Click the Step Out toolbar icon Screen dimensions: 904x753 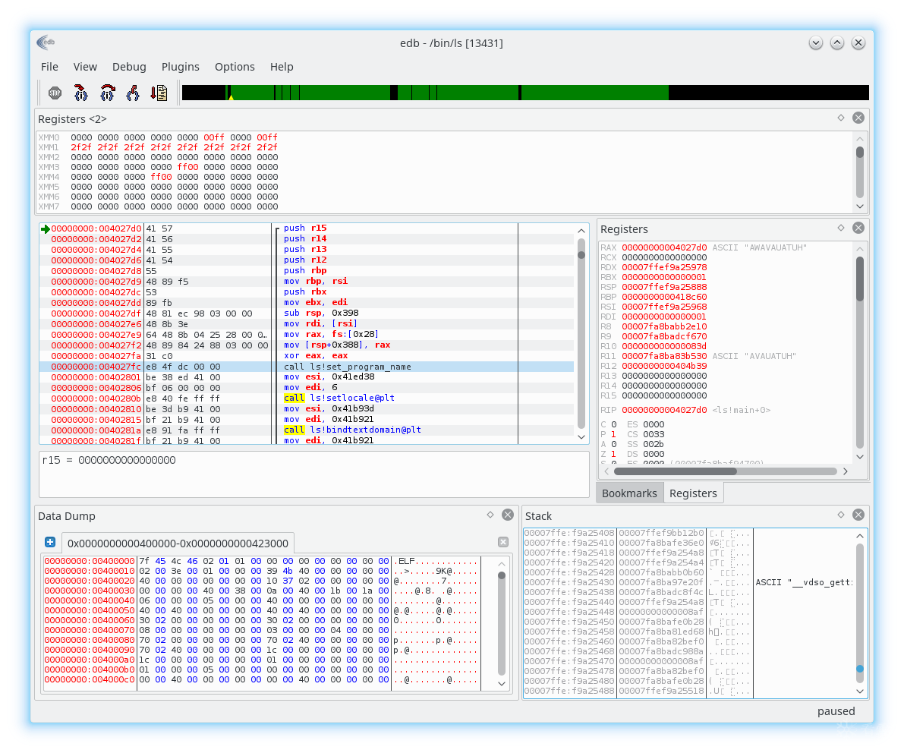click(133, 93)
